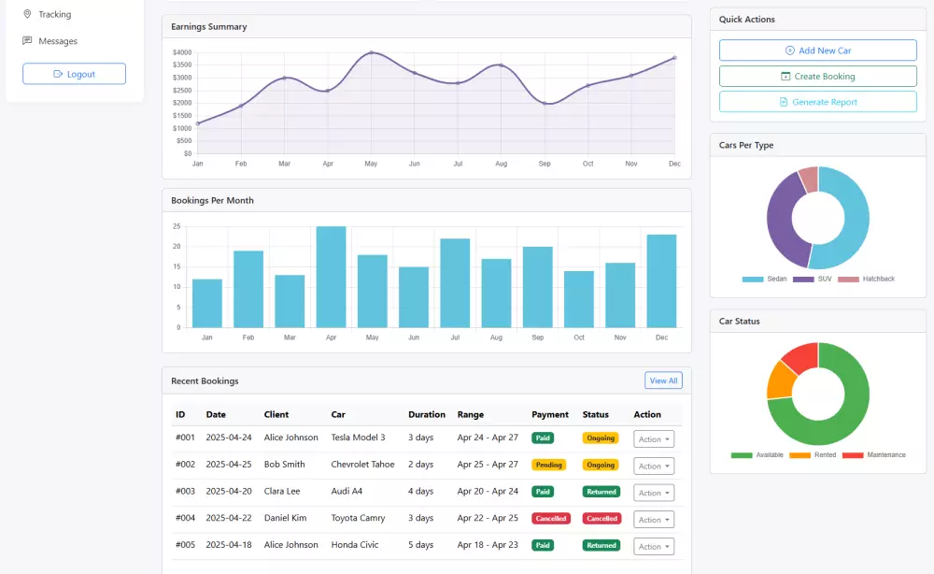Click the Pending payment badge for Bob Smith
The width and height of the screenshot is (934, 574).
pos(548,465)
